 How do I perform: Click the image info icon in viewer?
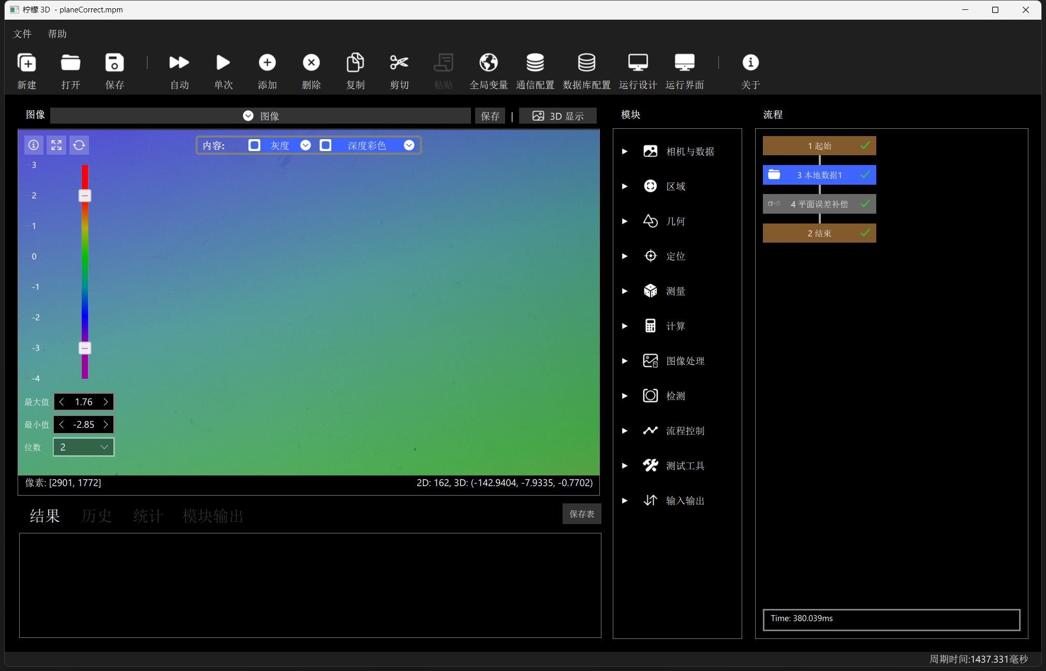pyautogui.click(x=34, y=145)
